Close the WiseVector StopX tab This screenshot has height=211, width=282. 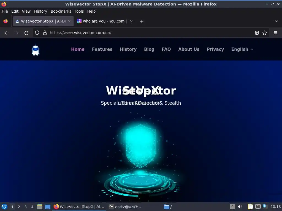[69, 21]
